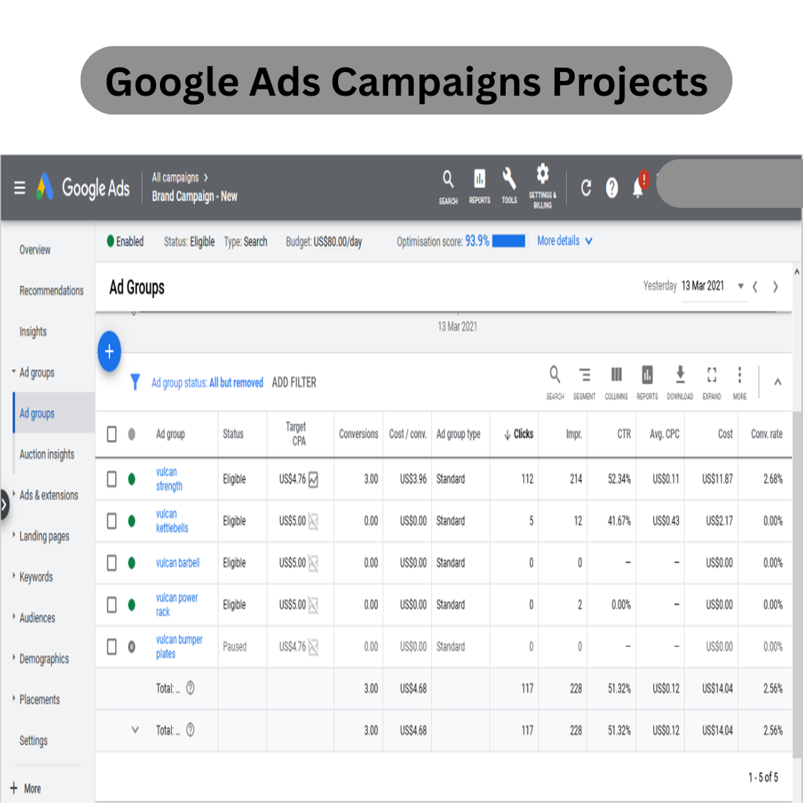The height and width of the screenshot is (803, 803).
Task: Toggle green status dot for vulcan power rack
Action: coord(132,605)
